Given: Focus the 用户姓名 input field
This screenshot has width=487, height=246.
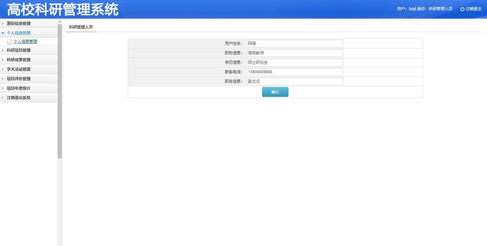Looking at the screenshot, I should coord(295,44).
